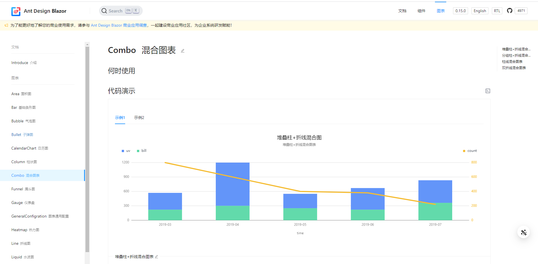538x264 pixels.
Task: Click the magic wand floating button
Action: [x=524, y=232]
